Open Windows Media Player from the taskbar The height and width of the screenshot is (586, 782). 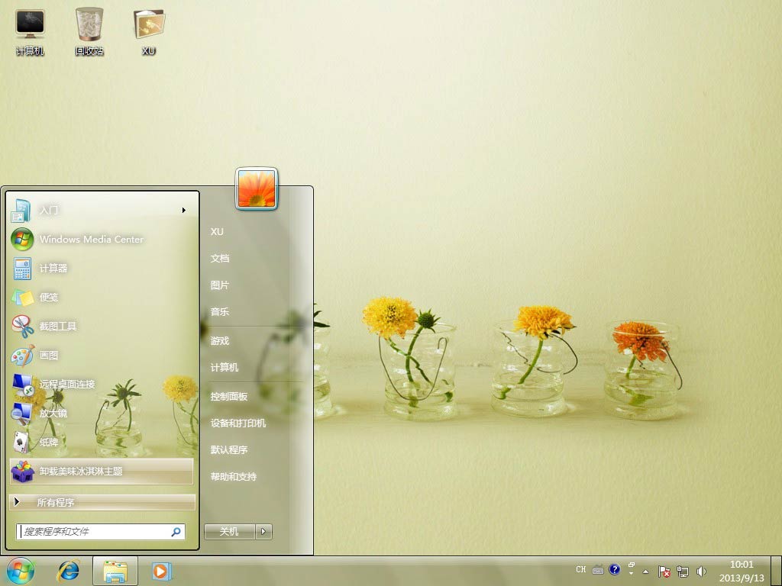(161, 571)
